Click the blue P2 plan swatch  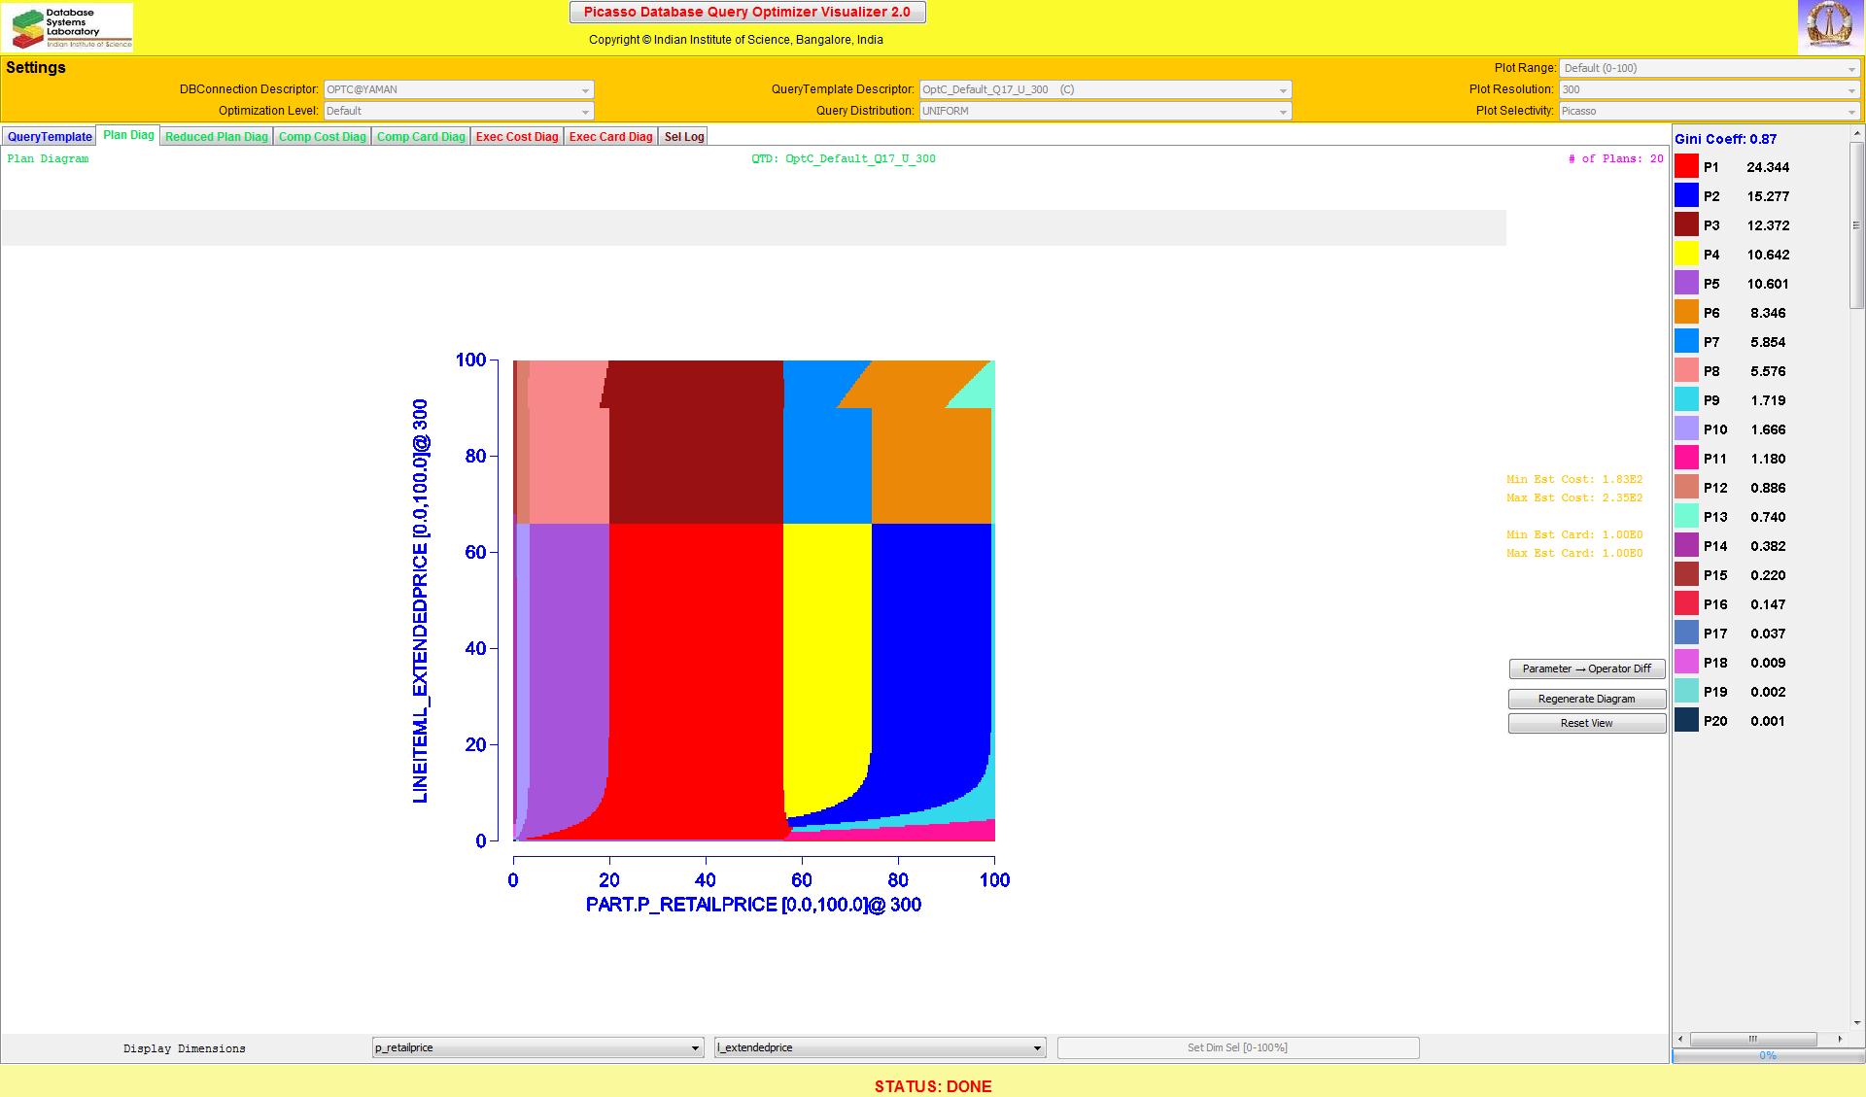tap(1686, 196)
